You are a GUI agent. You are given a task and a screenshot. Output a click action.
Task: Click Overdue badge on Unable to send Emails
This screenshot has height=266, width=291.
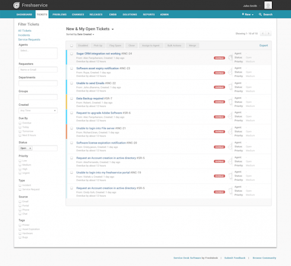(x=219, y=87)
